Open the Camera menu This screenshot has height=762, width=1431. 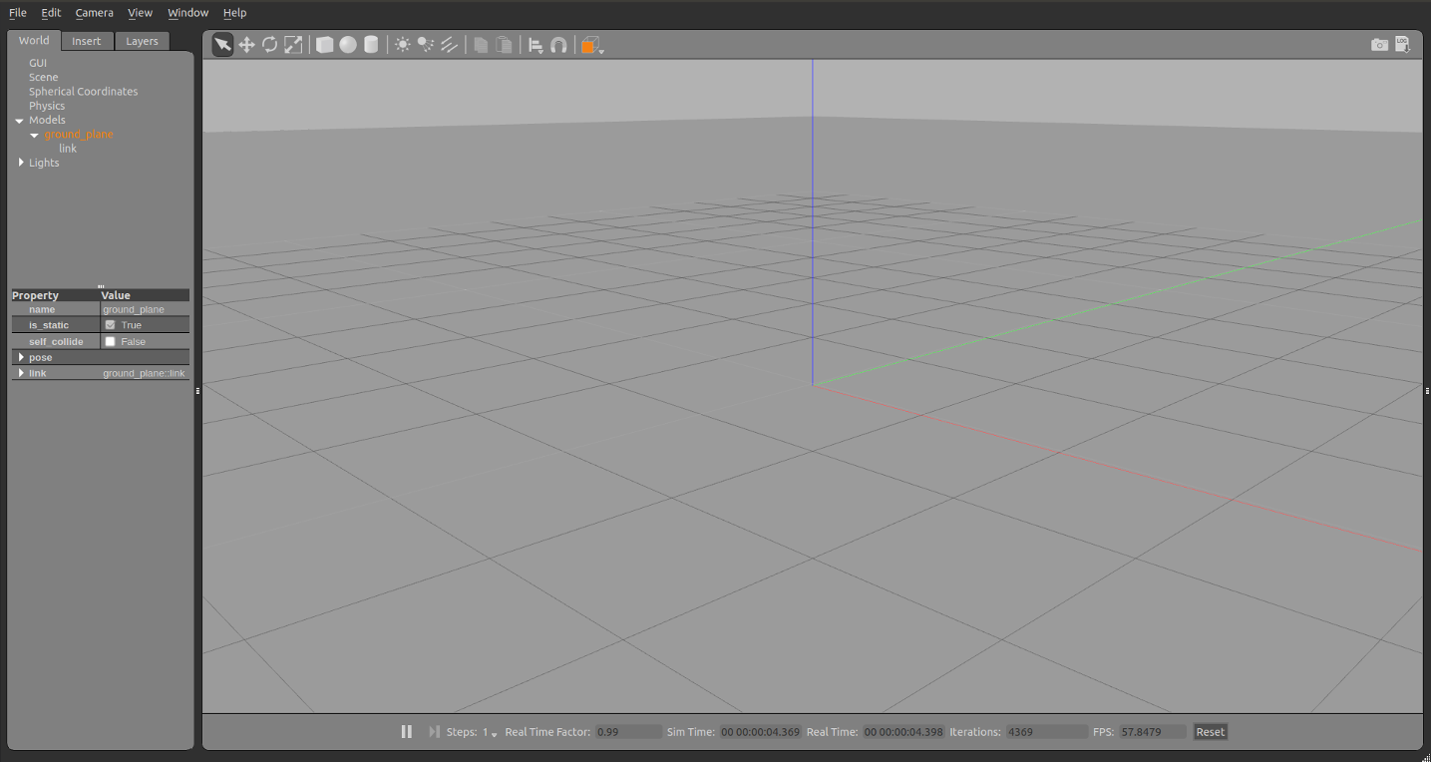(94, 13)
